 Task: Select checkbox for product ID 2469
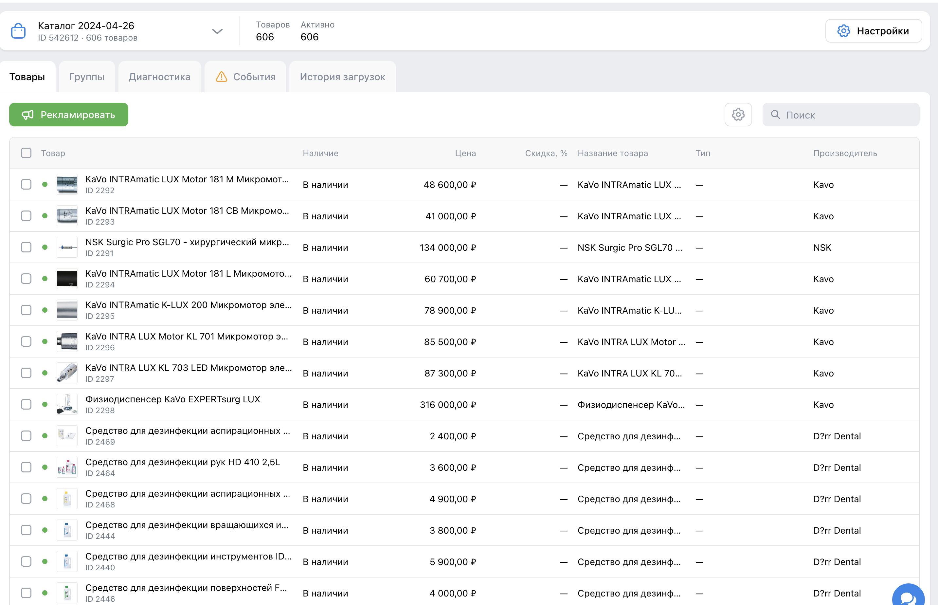click(x=26, y=436)
